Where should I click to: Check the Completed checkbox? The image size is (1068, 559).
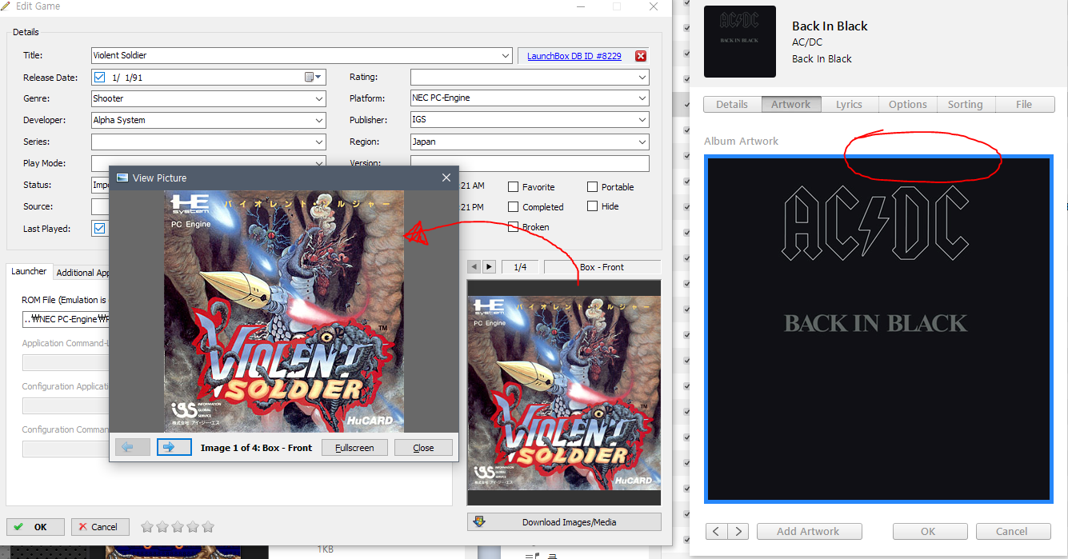(514, 206)
